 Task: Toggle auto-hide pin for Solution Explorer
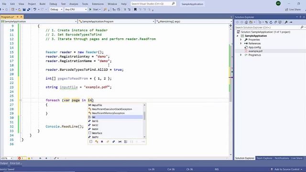click(x=301, y=17)
